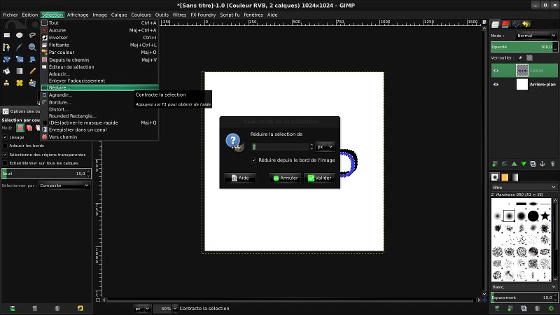Create a new layer icon
560x315 pixels.
tap(495, 164)
